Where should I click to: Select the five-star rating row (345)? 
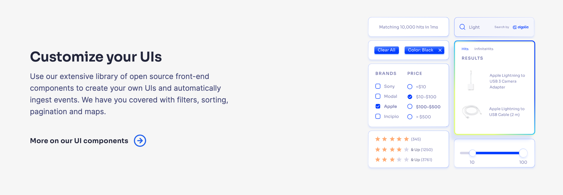(x=398, y=139)
